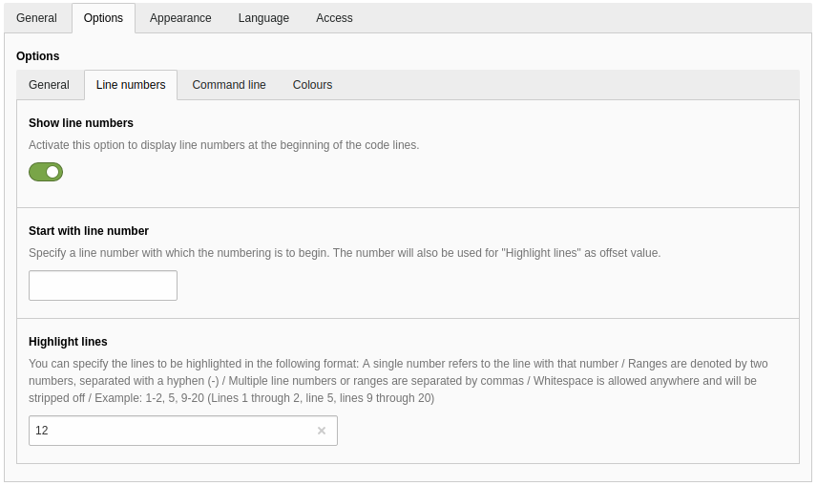The image size is (817, 486).
Task: Click the 'Specify a line number' description text
Action: coord(345,253)
